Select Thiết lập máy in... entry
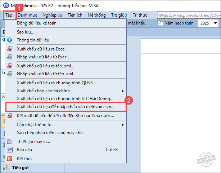Image resolution: width=221 pixels, height=173 pixels. click(66, 142)
